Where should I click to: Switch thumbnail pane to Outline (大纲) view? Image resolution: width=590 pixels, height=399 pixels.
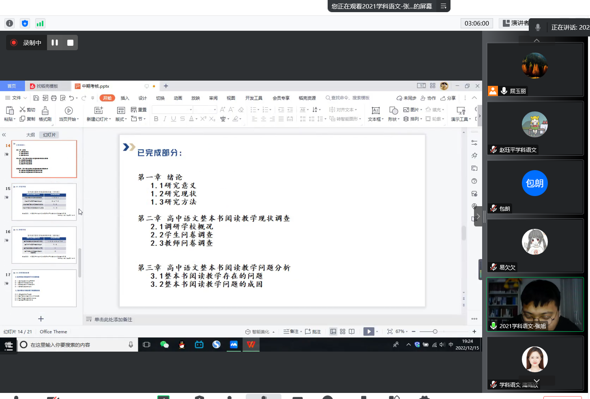pyautogui.click(x=30, y=135)
